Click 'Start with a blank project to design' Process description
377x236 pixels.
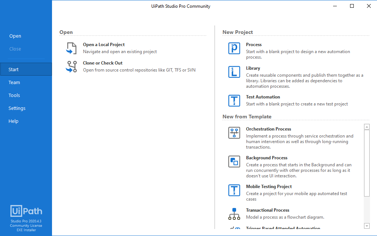pyautogui.click(x=298, y=54)
